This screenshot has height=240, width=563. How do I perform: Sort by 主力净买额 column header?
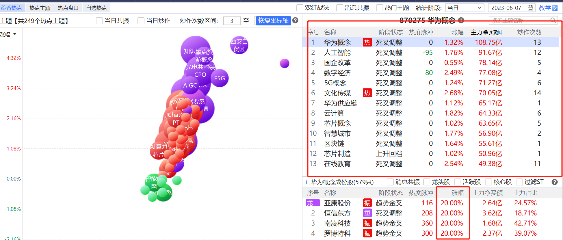486,32
